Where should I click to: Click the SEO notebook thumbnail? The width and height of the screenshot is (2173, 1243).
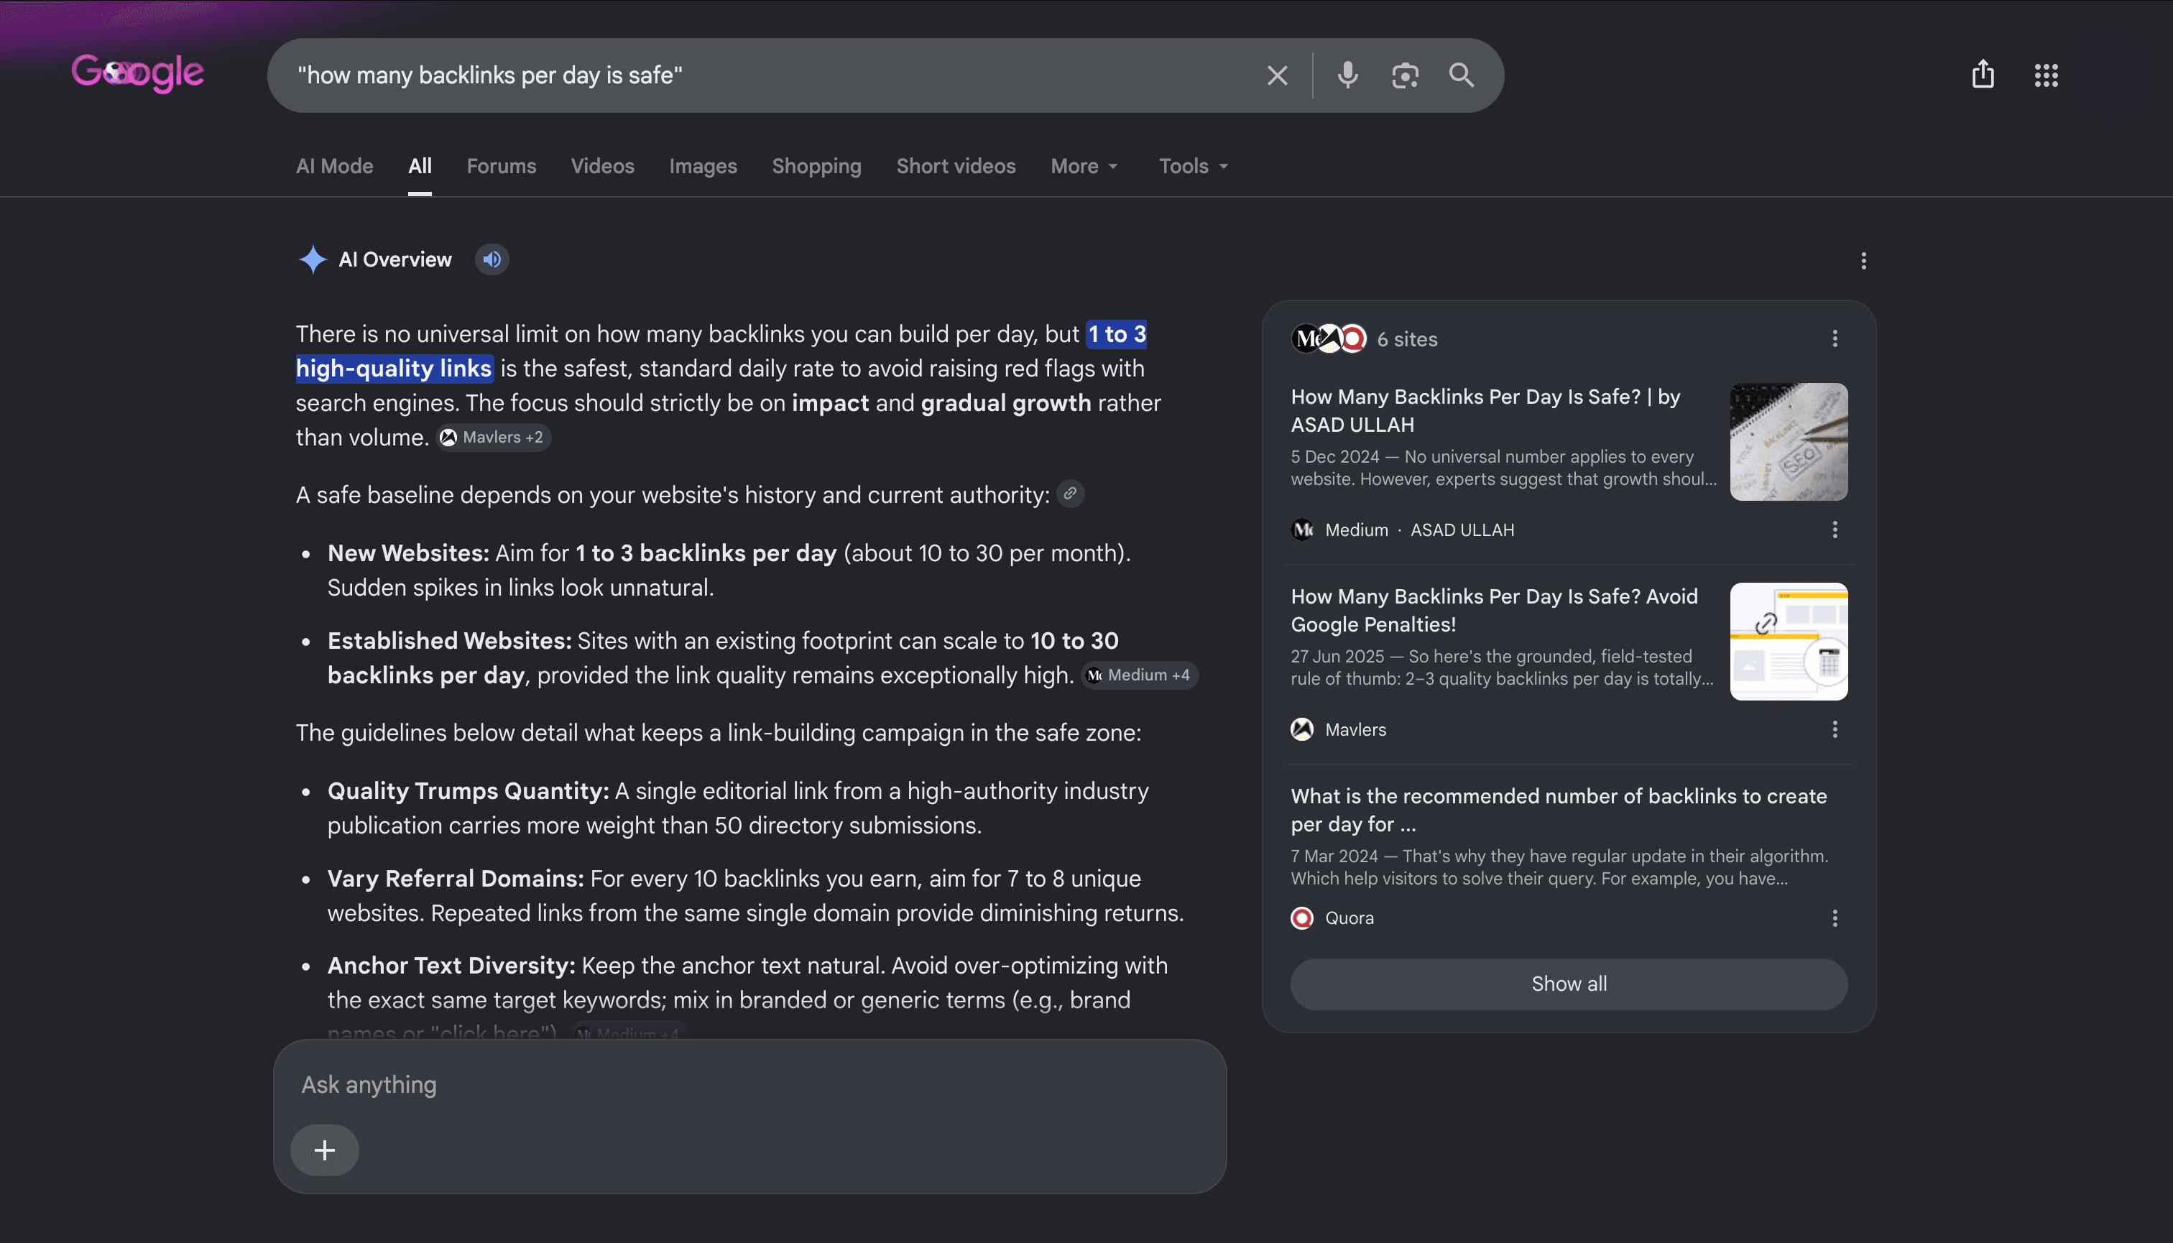tap(1789, 441)
